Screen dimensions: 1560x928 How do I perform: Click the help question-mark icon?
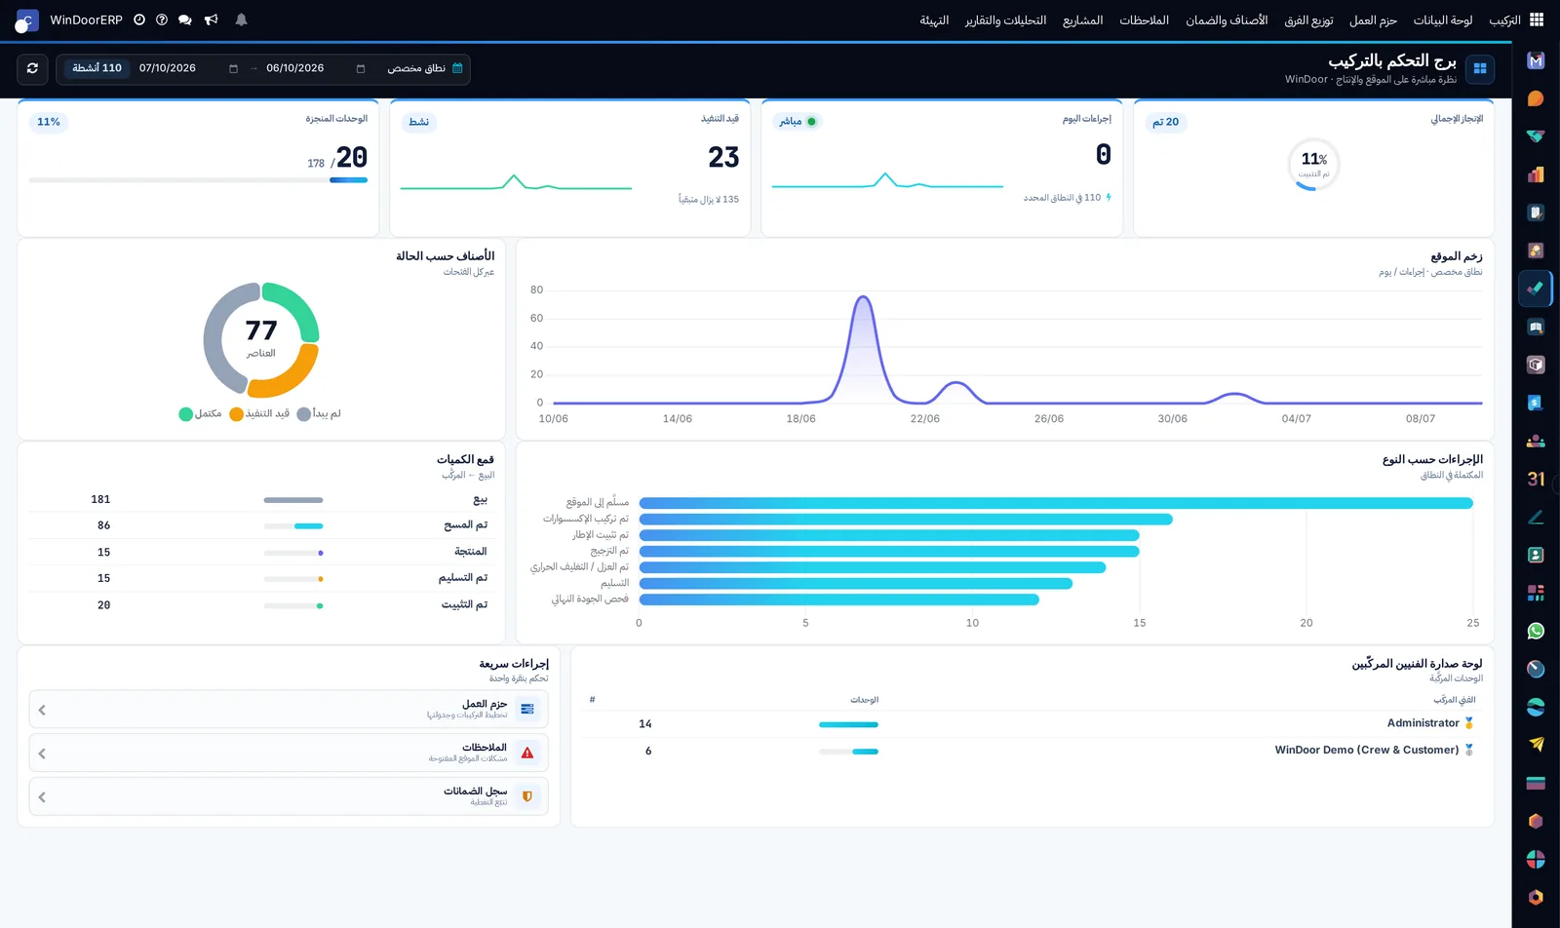162,19
